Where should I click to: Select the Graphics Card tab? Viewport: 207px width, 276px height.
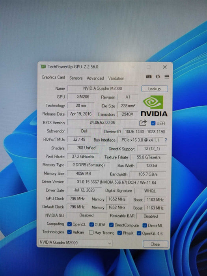tap(53, 77)
